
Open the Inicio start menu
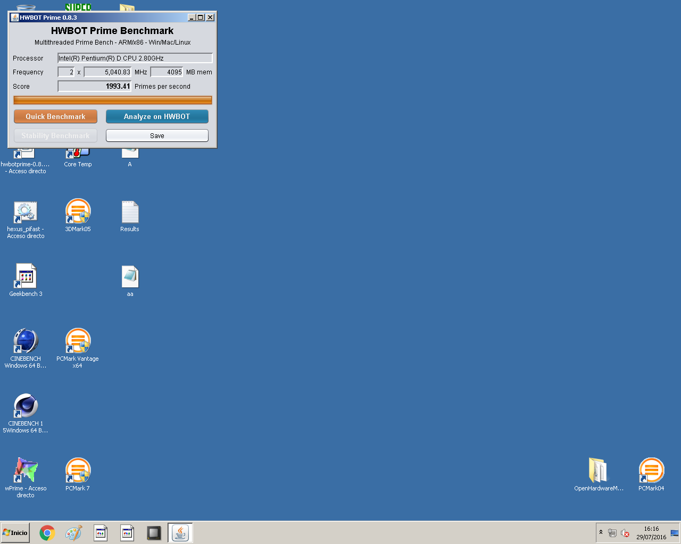click(x=15, y=533)
